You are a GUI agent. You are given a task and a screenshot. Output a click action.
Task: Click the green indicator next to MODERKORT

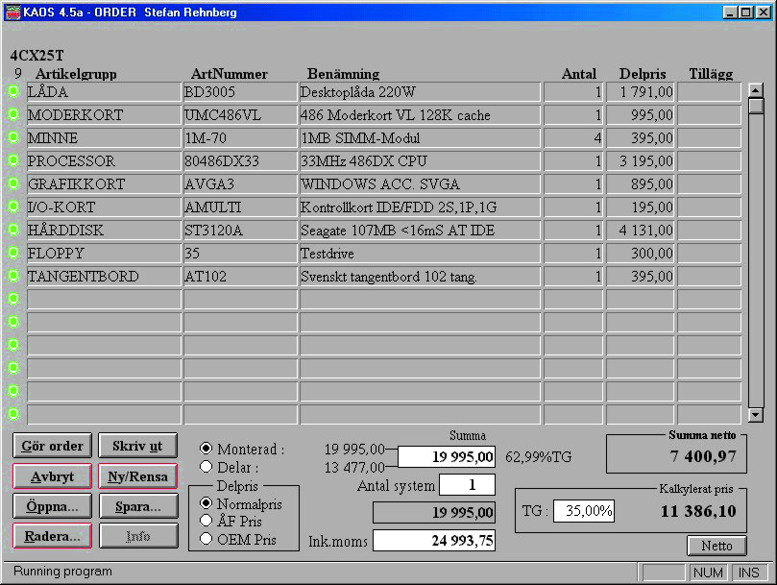pos(13,114)
